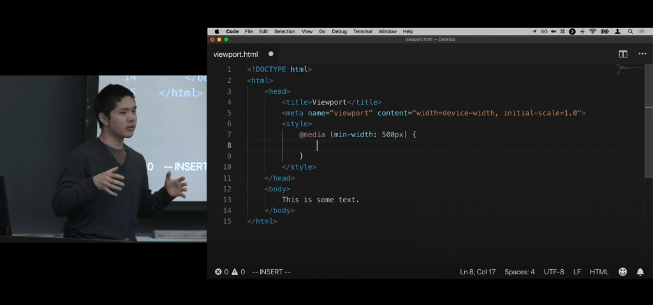Open the Debug menu
This screenshot has height=305, width=653.
[x=339, y=31]
